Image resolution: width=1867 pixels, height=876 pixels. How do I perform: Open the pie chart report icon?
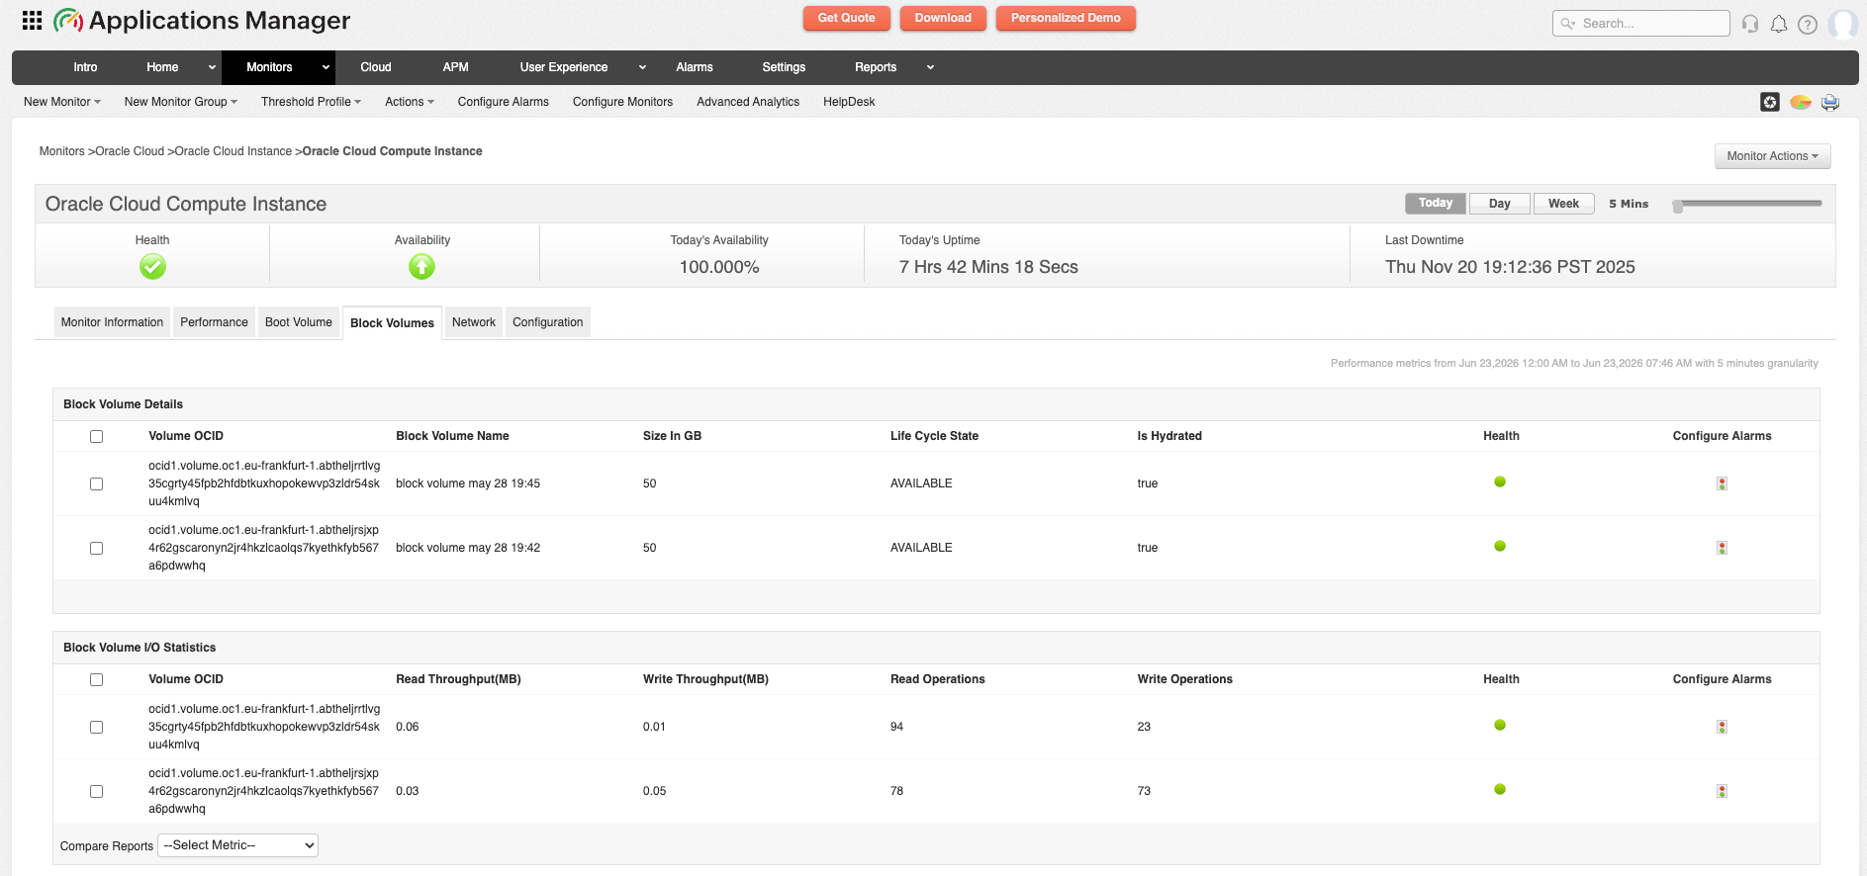1801,102
